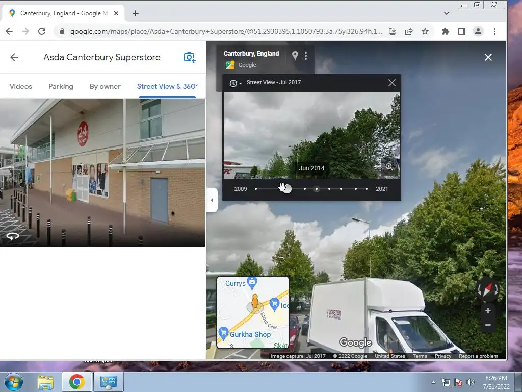Screen dimensions: 522x392
Task: Close the Street View with the X
Action: click(488, 57)
